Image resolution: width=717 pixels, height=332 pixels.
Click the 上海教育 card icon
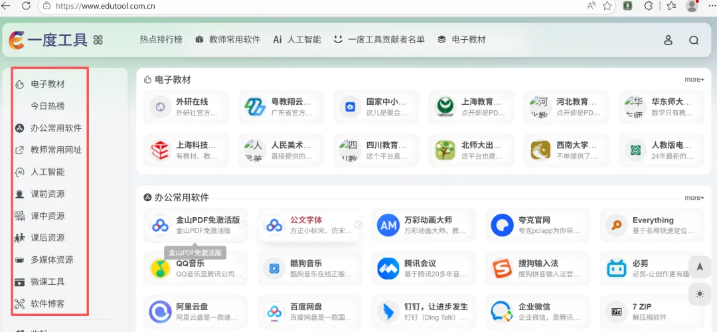click(x=445, y=106)
